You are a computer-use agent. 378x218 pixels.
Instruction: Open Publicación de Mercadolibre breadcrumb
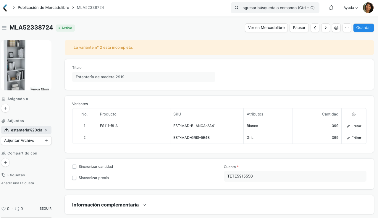coord(43,8)
